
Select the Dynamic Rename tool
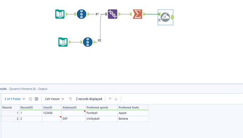165,17
